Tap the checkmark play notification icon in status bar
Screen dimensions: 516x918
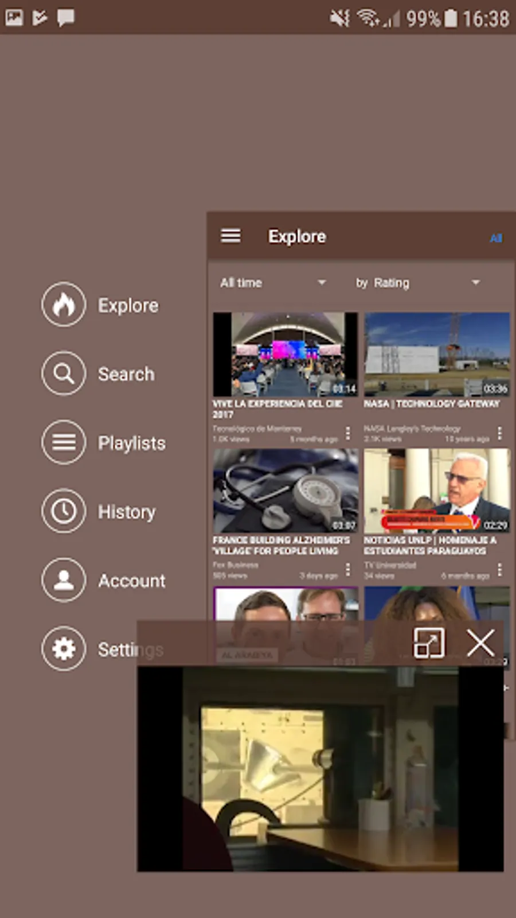(40, 18)
